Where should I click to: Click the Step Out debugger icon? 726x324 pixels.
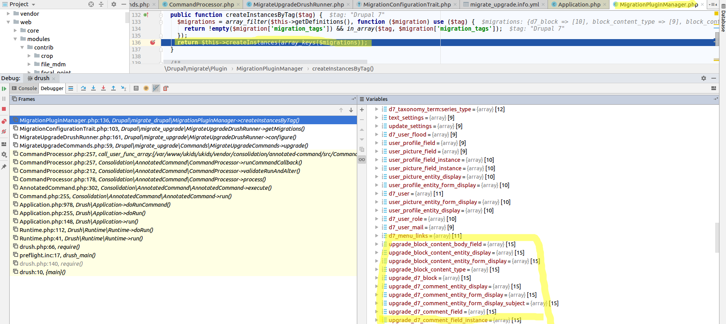113,88
